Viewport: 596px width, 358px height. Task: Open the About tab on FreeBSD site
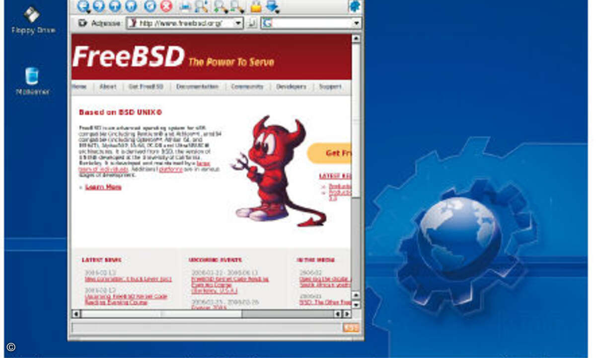click(x=108, y=87)
